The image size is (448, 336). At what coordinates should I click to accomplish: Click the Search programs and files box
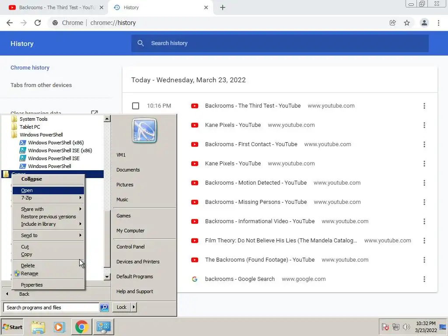tap(52, 308)
